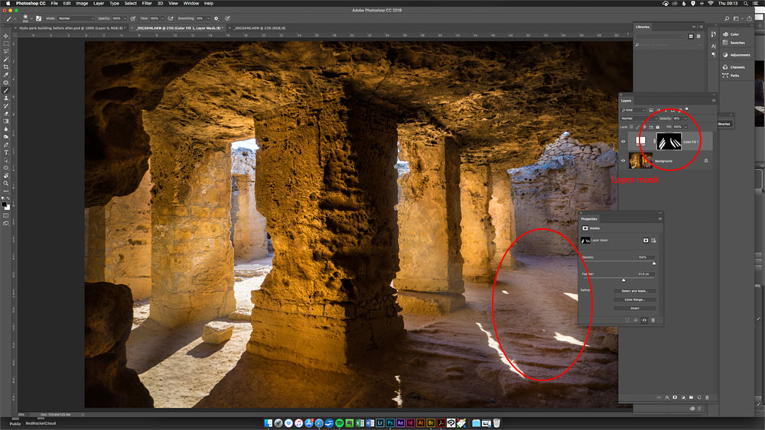
Task: Select the Brush tool in the toolbox
Action: point(6,90)
